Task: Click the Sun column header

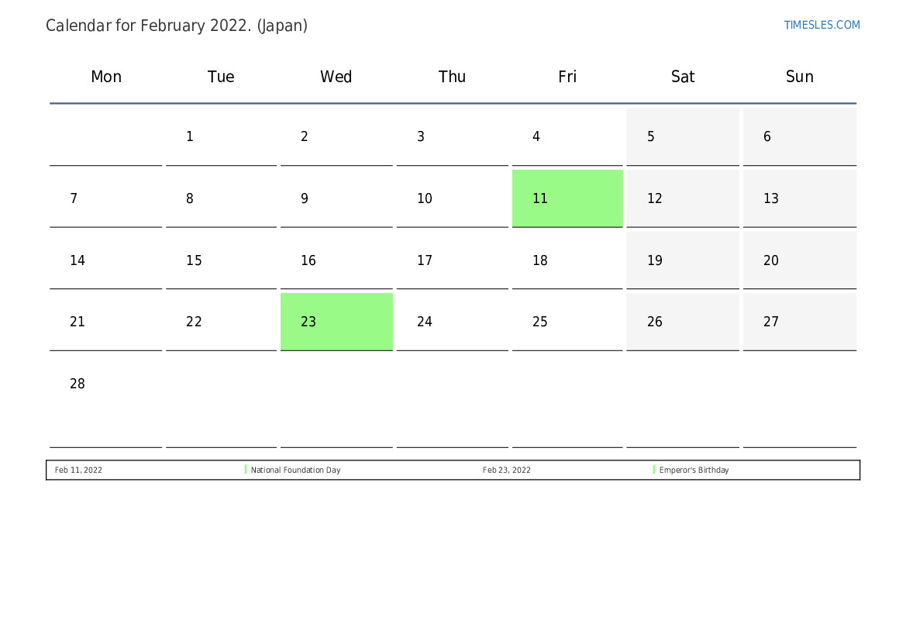Action: [x=799, y=77]
